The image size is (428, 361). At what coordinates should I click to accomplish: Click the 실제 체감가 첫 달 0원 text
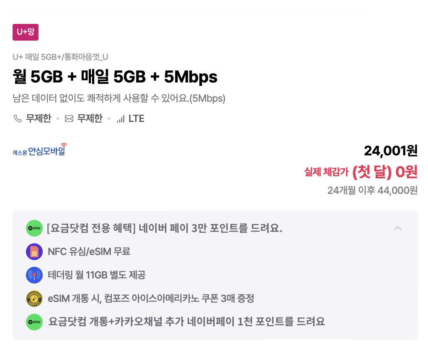click(361, 172)
